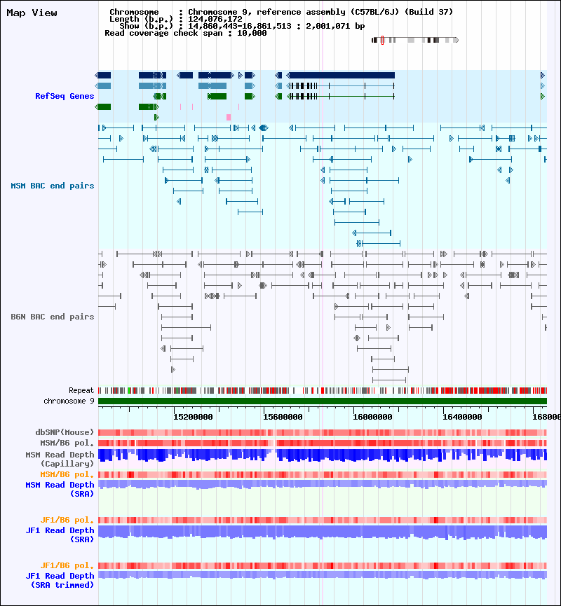Click the MSM Read Depth (Capillary) label

pyautogui.click(x=60, y=459)
